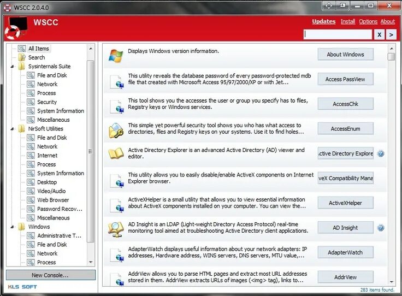Select the Administrative Tools category
This screenshot has width=402, height=296.
pos(59,235)
